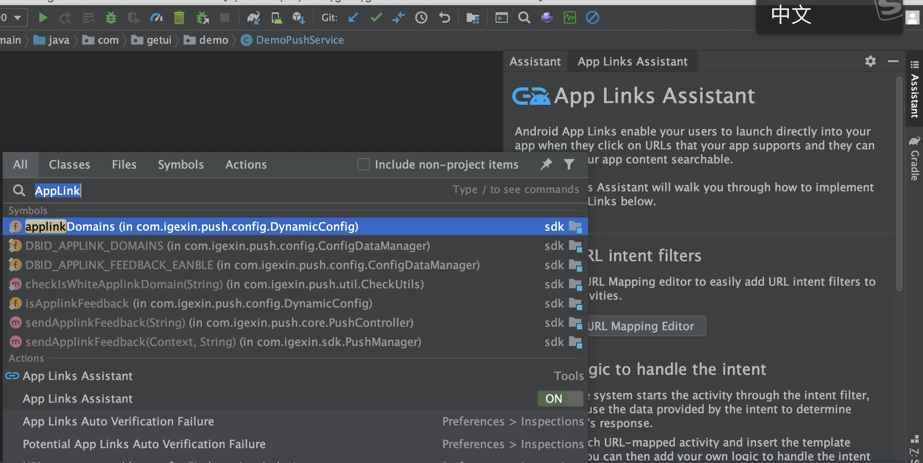Switch to the Symbols search tab
Viewport: 923px width, 463px height.
pos(181,165)
